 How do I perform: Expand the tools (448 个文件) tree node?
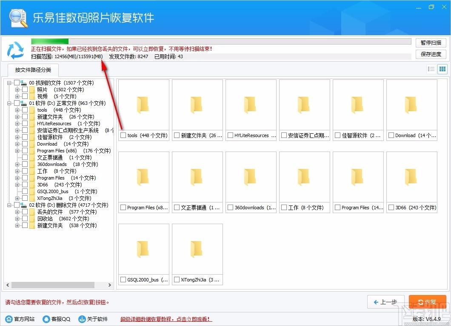(17, 110)
